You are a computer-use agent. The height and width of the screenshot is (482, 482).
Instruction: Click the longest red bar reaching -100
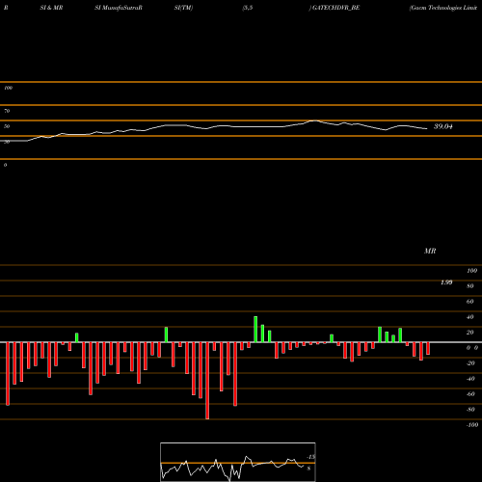(x=207, y=381)
